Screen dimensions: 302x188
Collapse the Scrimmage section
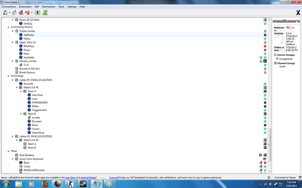click(x=8, y=76)
